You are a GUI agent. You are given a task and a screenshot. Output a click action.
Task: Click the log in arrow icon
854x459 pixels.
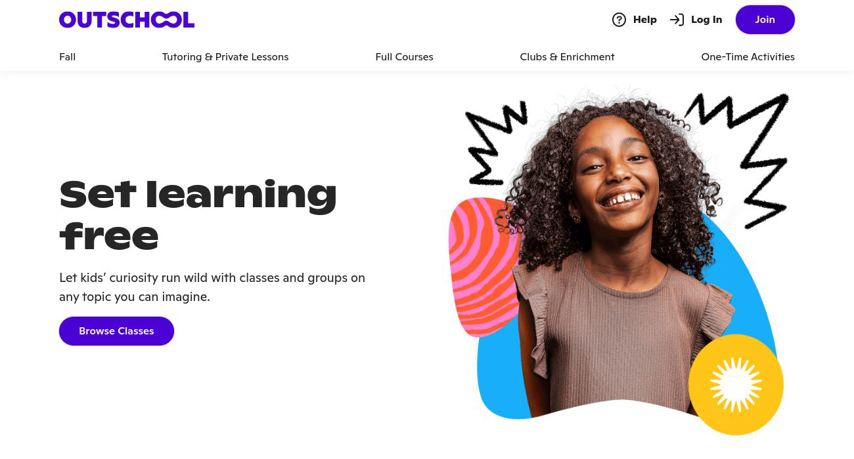(x=677, y=20)
